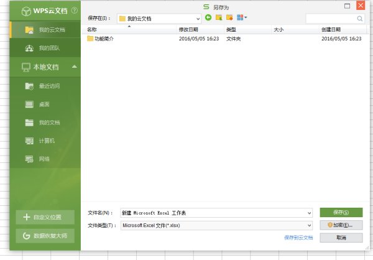Close the 另存为 dialog
The image size is (373, 260).
tap(361, 6)
